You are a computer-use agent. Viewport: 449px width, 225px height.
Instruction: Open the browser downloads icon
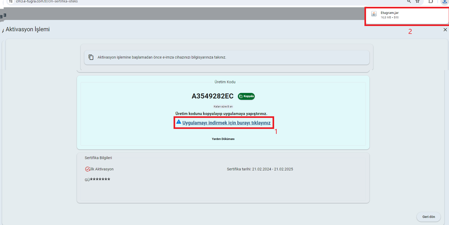445,2
